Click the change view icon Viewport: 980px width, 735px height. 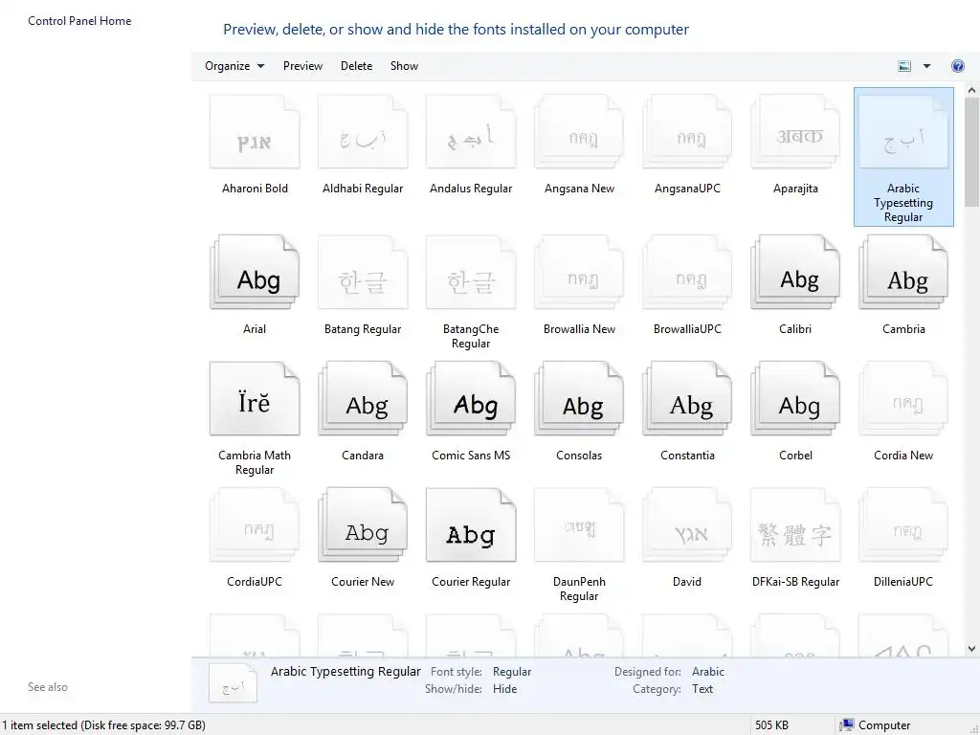point(903,66)
